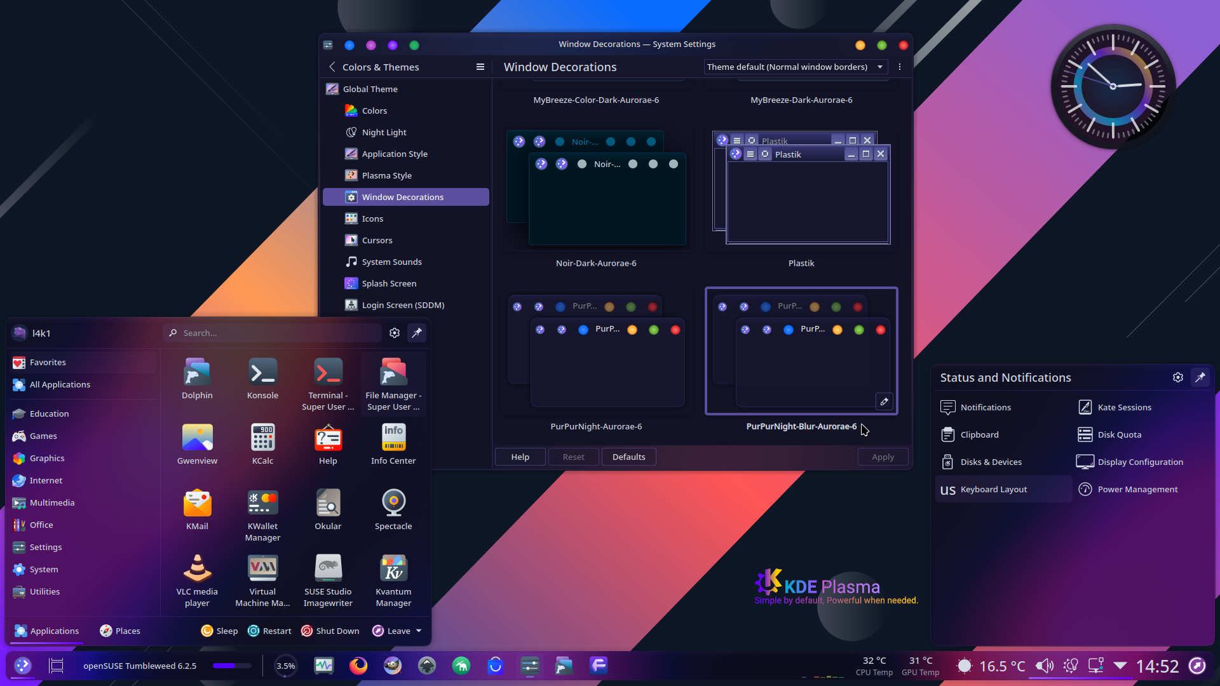Open Virtual Machine Manager
1220x686 pixels.
click(x=262, y=581)
